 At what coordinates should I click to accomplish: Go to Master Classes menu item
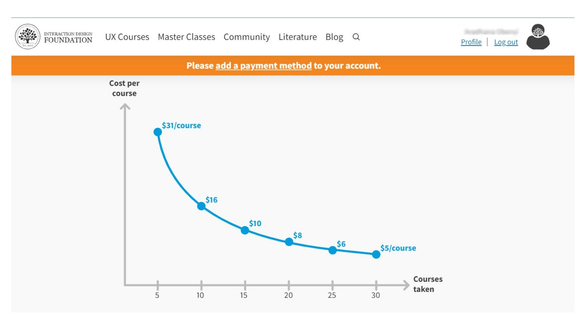pos(186,37)
